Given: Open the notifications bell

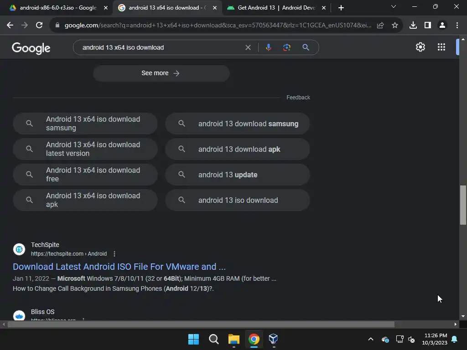Looking at the screenshot, I should (x=455, y=339).
